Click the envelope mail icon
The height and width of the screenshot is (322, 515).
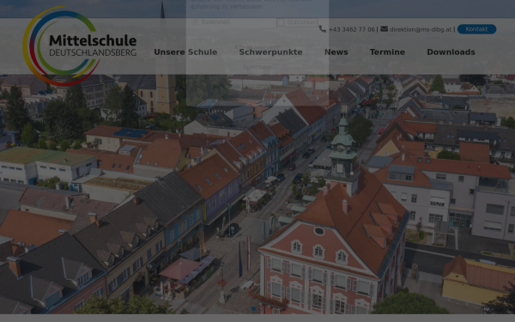pyautogui.click(x=384, y=29)
